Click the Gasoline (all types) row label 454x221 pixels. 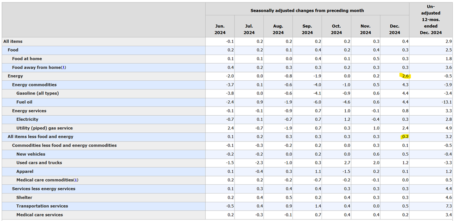pyautogui.click(x=37, y=93)
